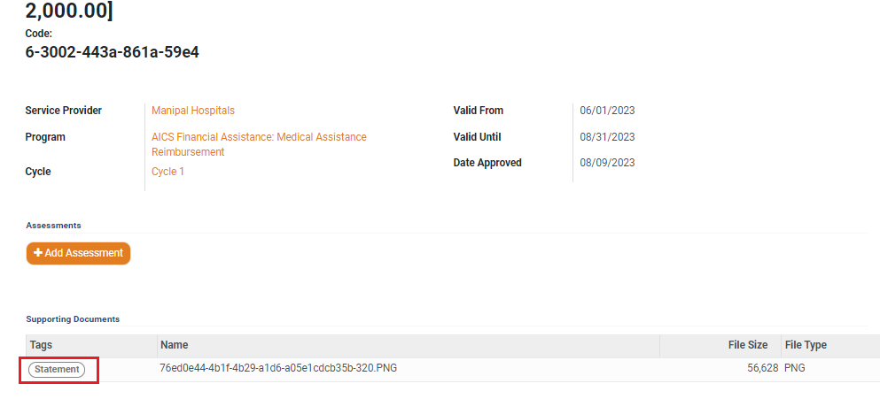Follow the Cycle 1 link

point(168,172)
